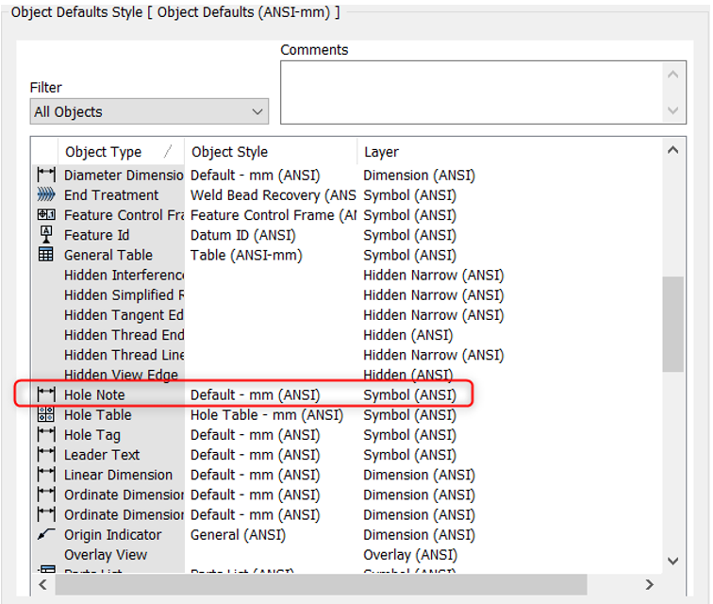Click the Comments box scroll-up arrow
This screenshot has height=604, width=713.
click(x=673, y=75)
